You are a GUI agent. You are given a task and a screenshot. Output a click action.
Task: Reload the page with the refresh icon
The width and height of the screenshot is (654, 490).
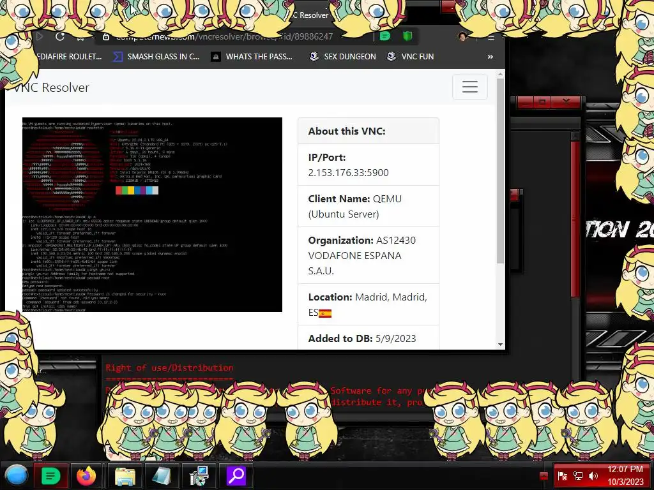pos(59,36)
